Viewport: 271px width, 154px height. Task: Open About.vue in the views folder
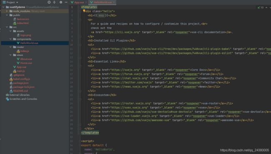(x=26, y=59)
